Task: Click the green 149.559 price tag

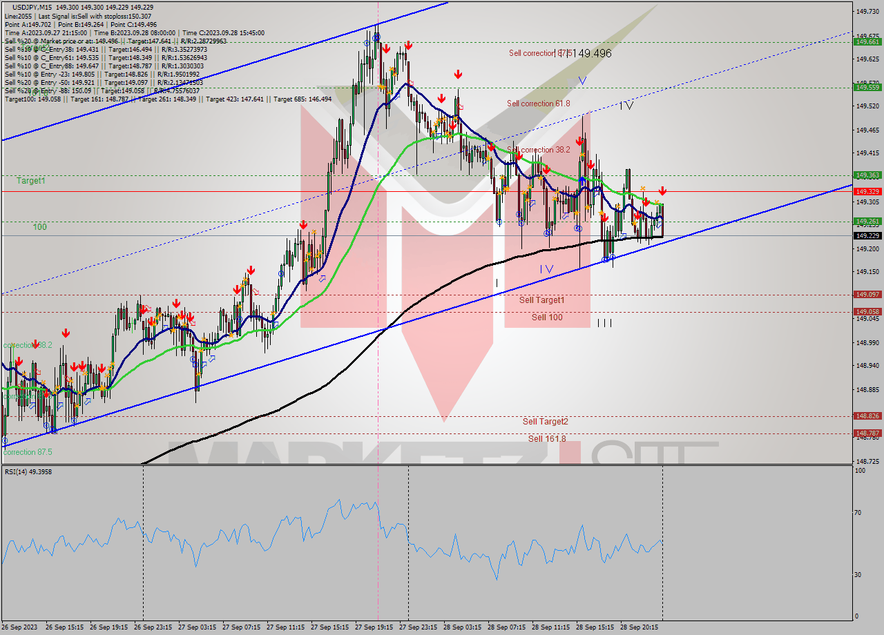Action: pos(867,87)
